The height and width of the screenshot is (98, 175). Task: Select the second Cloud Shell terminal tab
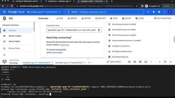(x=69, y=63)
